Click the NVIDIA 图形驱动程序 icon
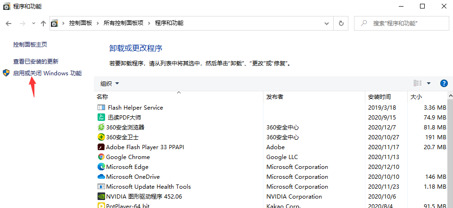 coord(101,197)
